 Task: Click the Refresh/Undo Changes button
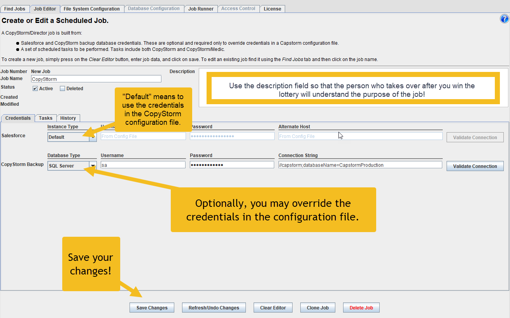point(214,308)
